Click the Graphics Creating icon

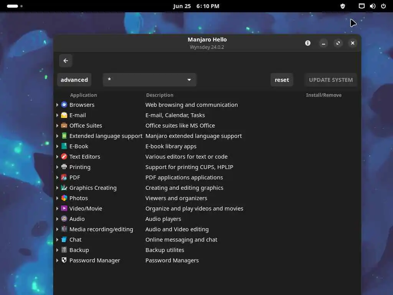(64, 187)
